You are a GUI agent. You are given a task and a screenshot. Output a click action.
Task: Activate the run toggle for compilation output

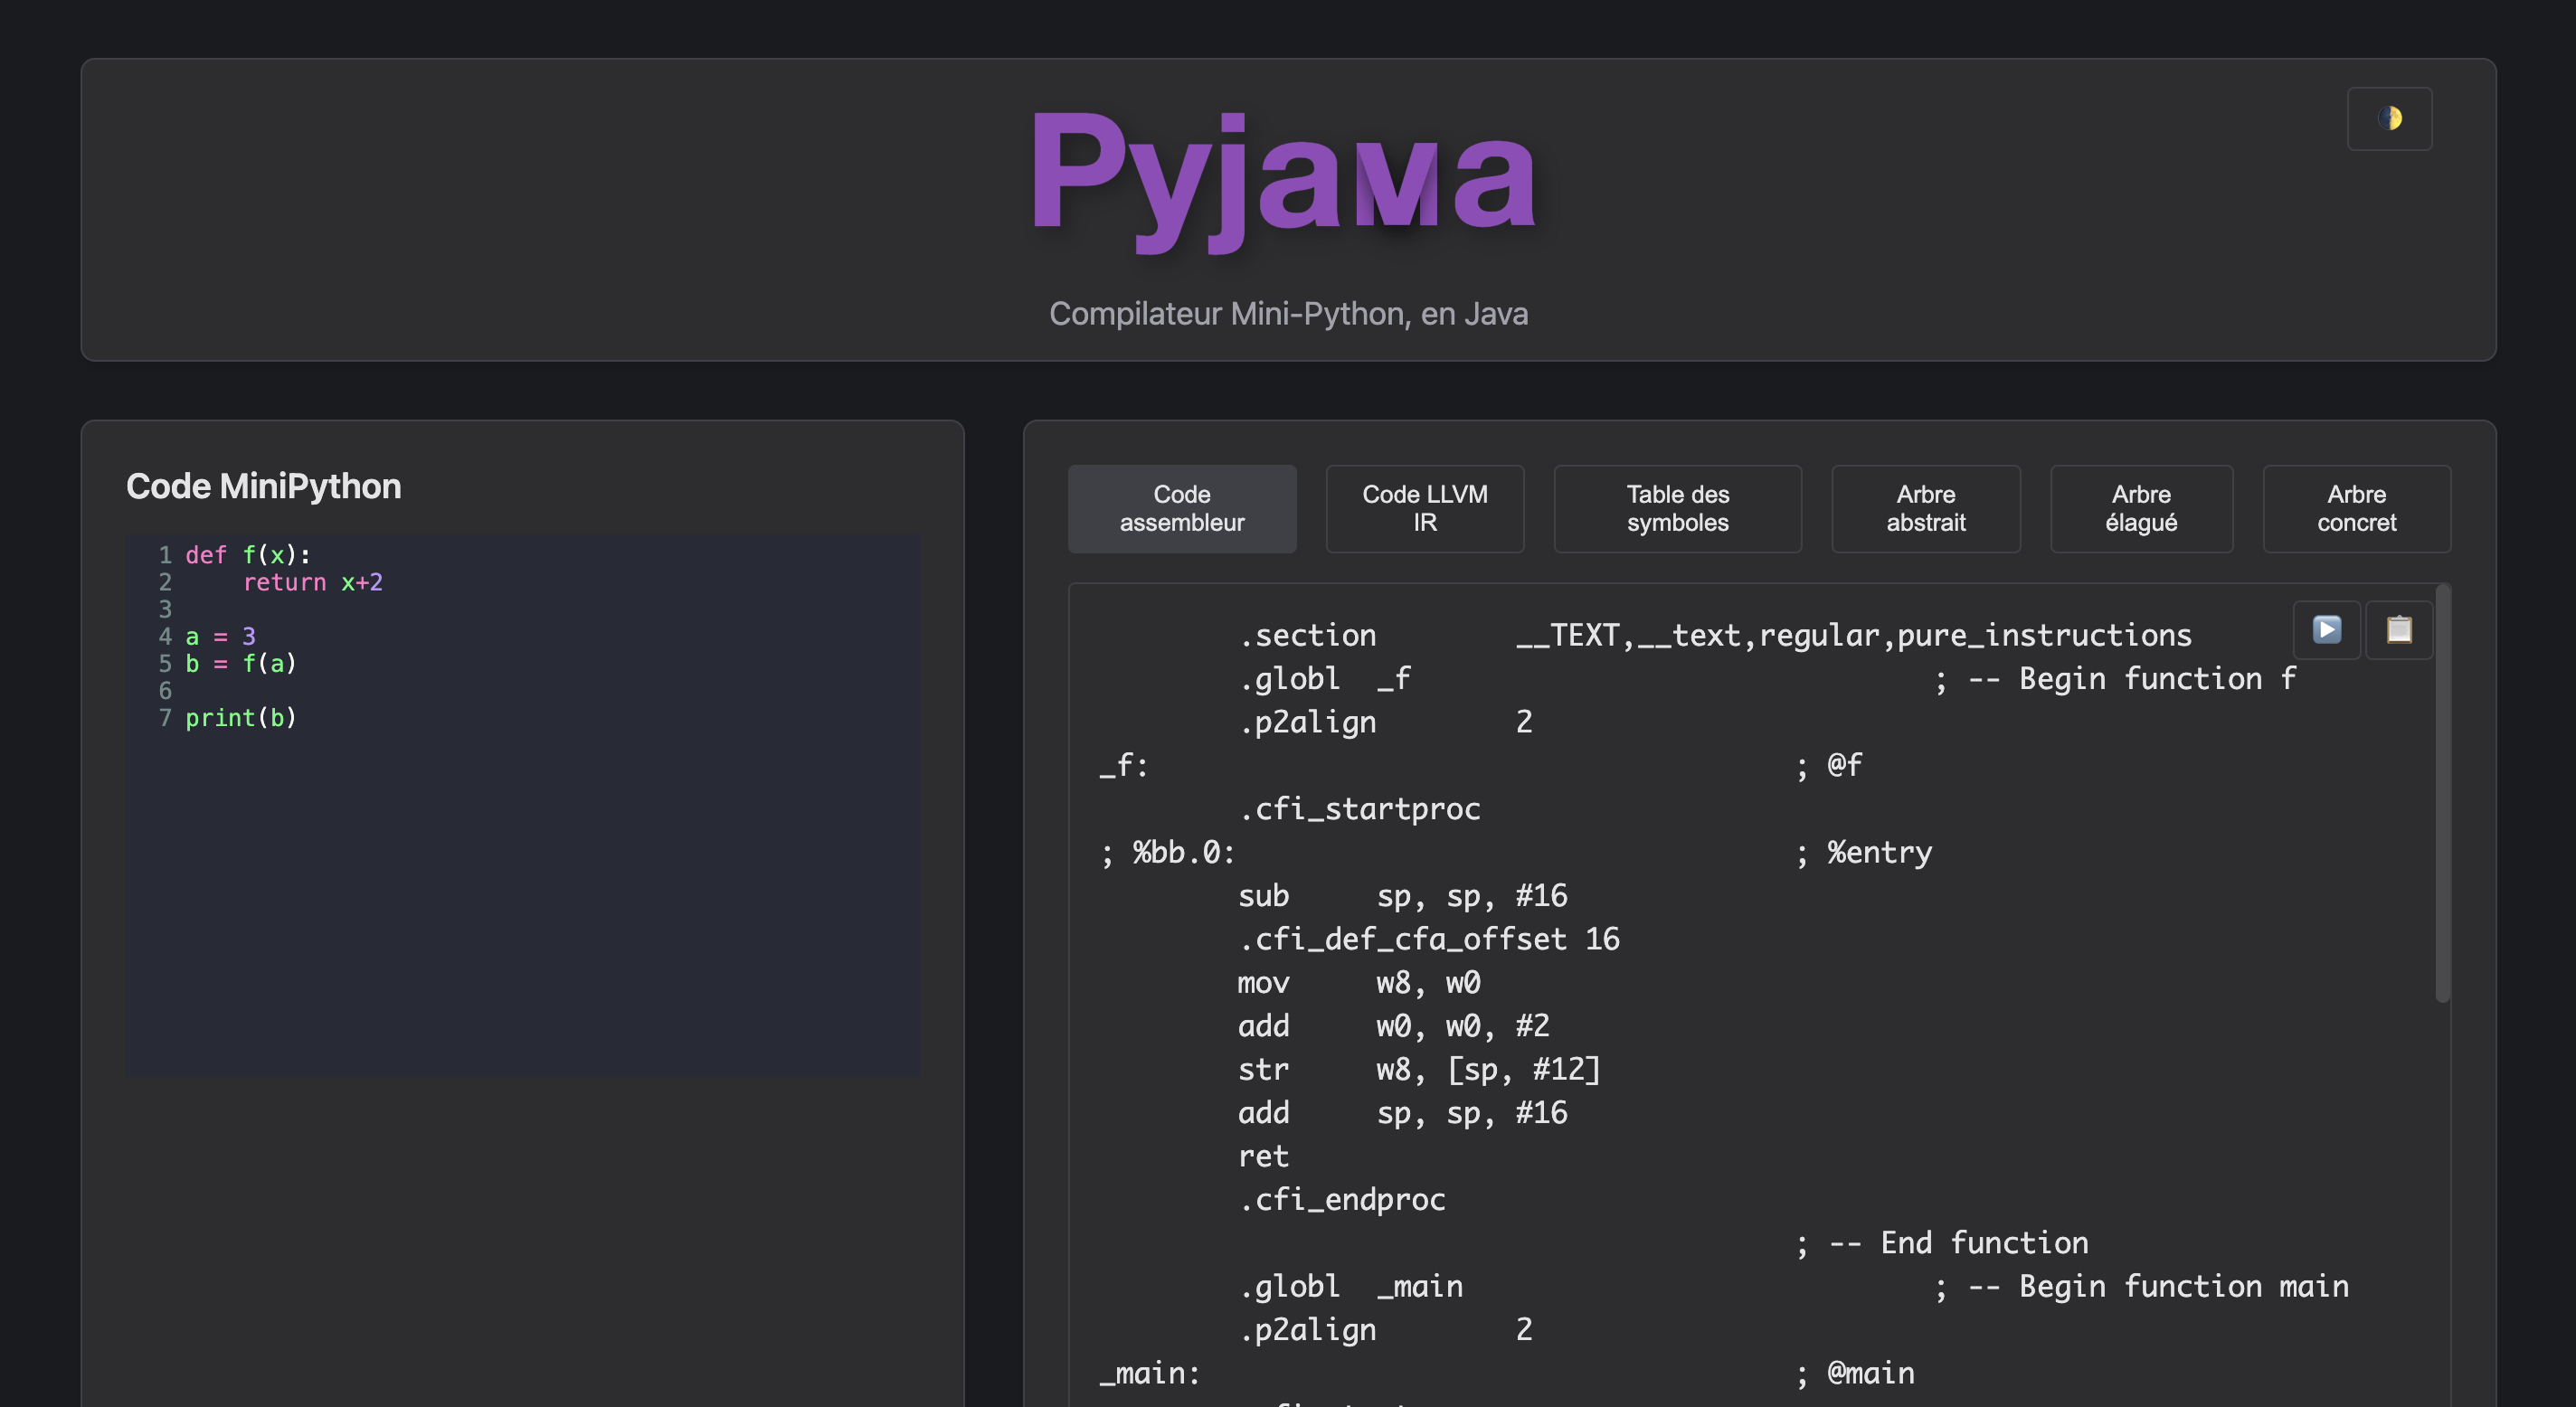(x=2327, y=630)
